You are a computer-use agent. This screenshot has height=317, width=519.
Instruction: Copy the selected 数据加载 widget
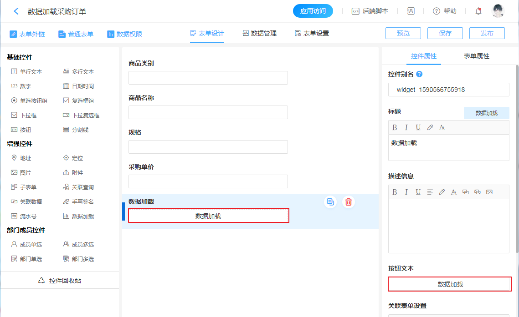(330, 202)
